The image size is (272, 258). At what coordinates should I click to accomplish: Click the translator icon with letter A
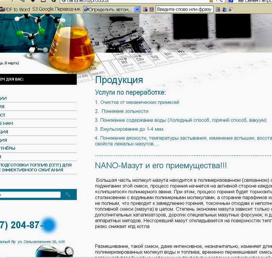tap(218, 10)
